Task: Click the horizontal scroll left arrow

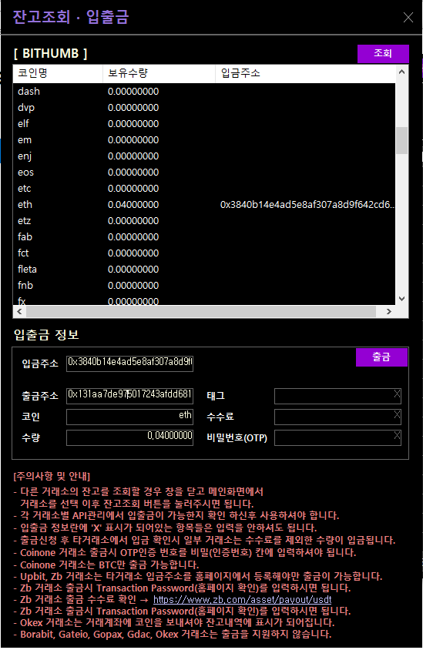Action: click(19, 311)
